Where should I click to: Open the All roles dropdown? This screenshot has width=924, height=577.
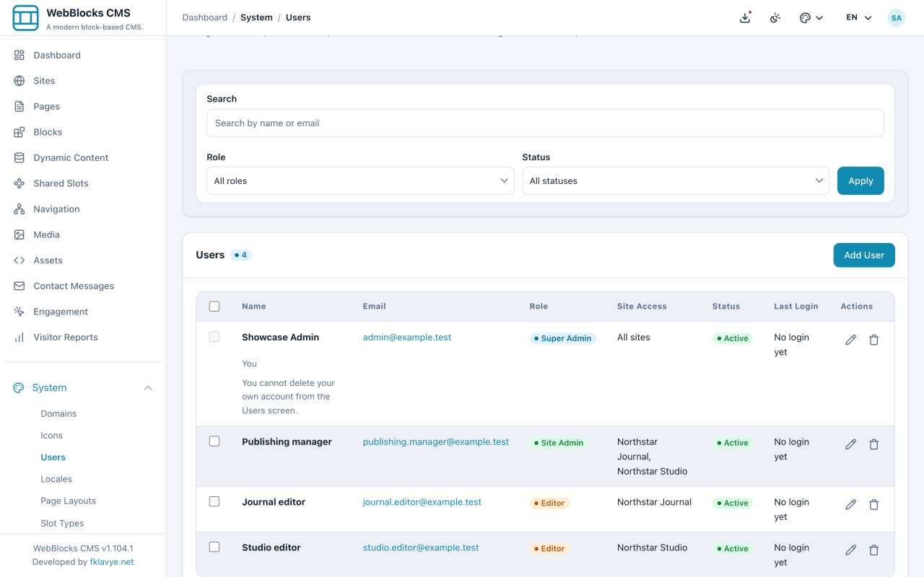tap(360, 181)
